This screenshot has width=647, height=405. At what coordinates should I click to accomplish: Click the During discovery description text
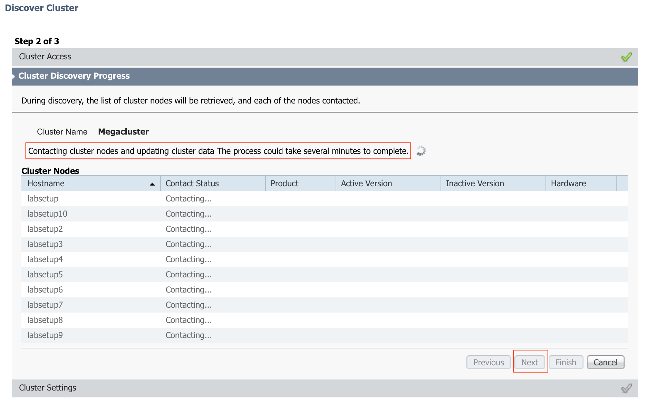coord(191,101)
